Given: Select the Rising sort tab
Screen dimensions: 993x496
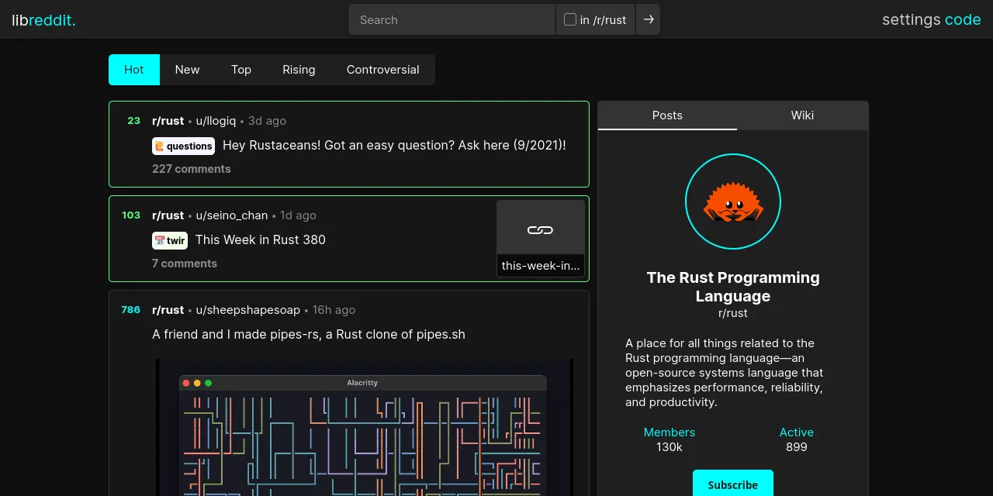Looking at the screenshot, I should 299,70.
